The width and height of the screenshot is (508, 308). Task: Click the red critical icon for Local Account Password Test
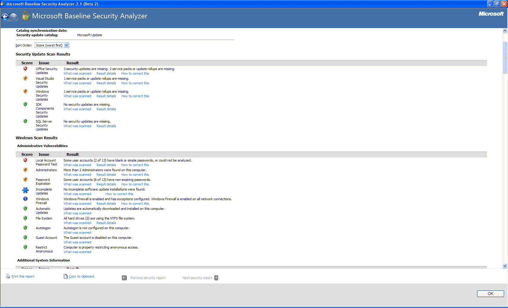pos(25,160)
